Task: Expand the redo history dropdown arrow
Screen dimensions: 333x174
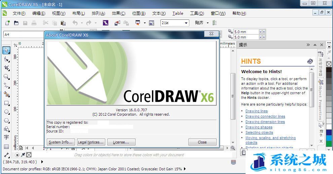Action: (96, 23)
